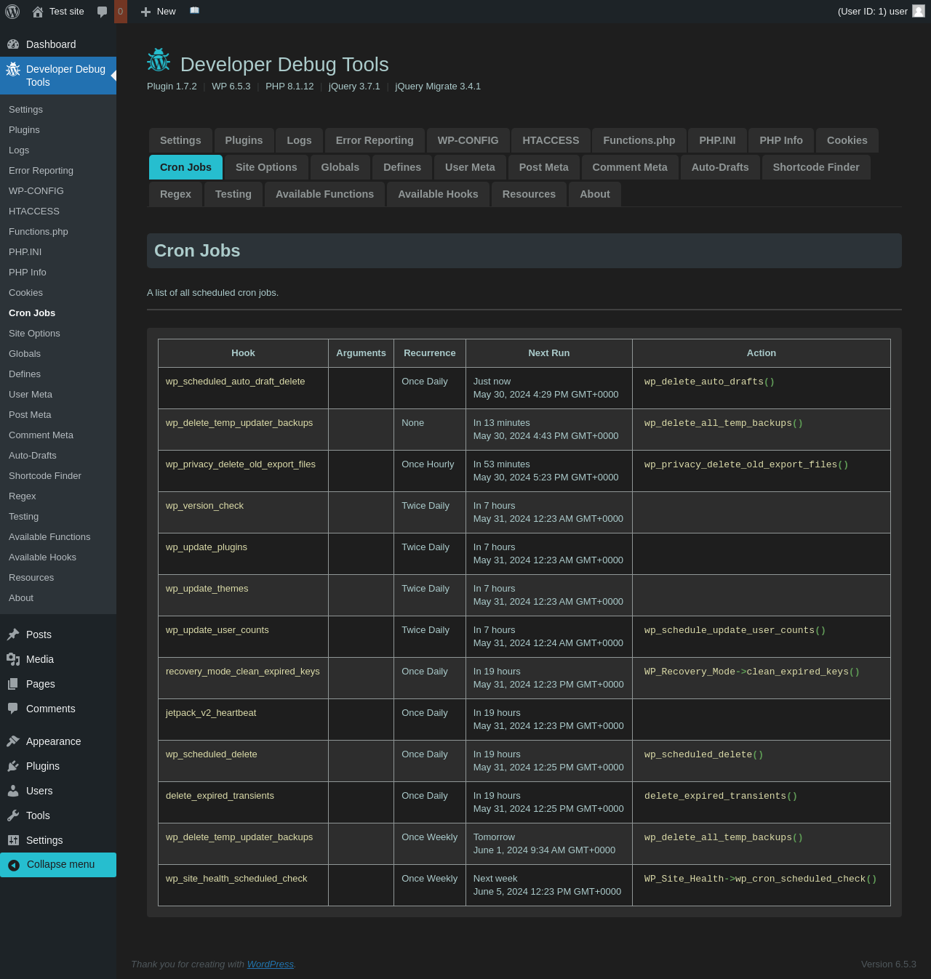
Task: Open the Test site home icon
Action: tap(38, 12)
